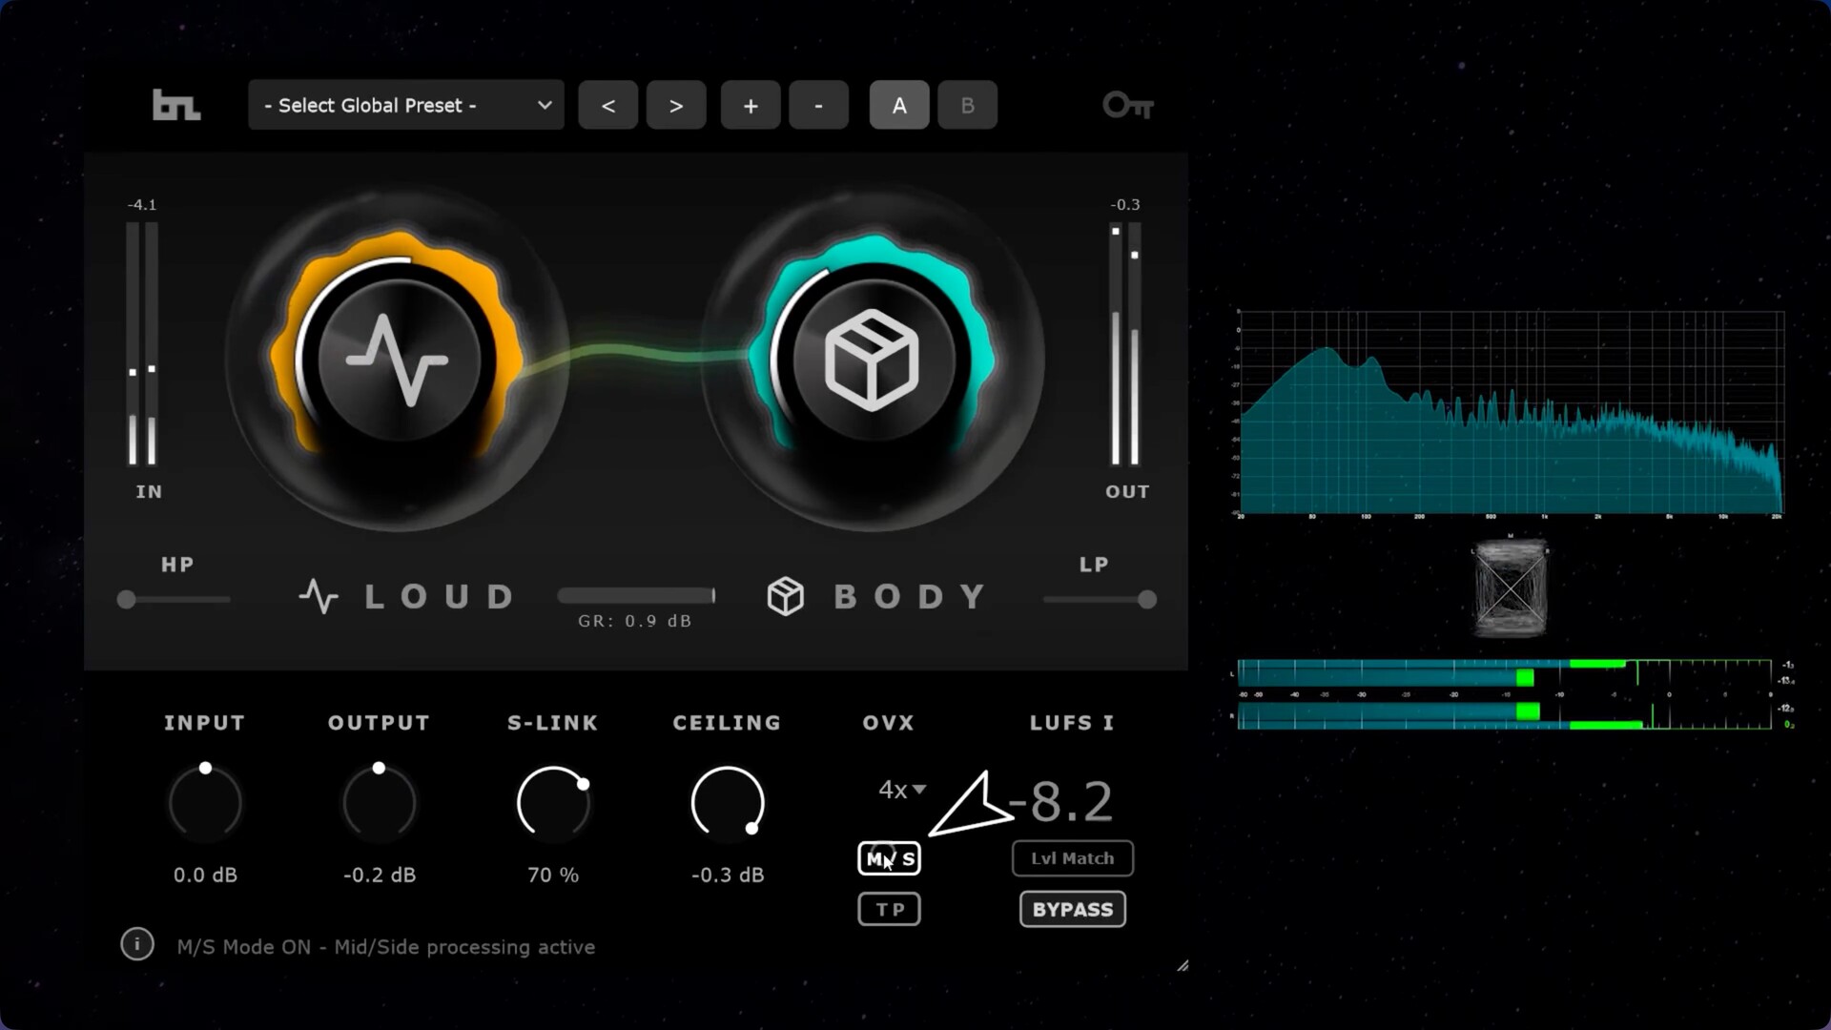1831x1030 pixels.
Task: Click the Ceiling knob control
Action: pos(728,802)
